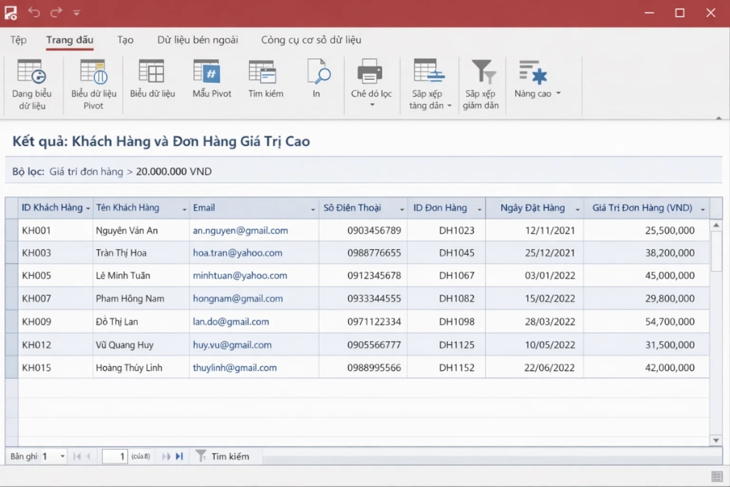Click the Dạng biểu dữ liệu view icon
The image size is (730, 487).
tap(32, 73)
